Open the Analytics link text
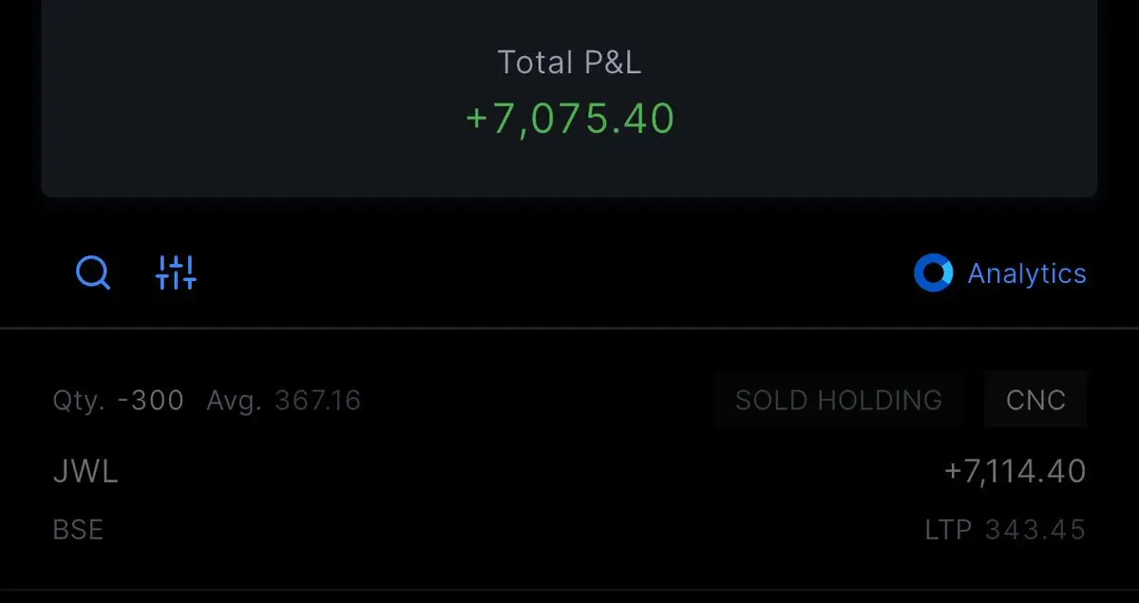The width and height of the screenshot is (1139, 603). (1027, 273)
